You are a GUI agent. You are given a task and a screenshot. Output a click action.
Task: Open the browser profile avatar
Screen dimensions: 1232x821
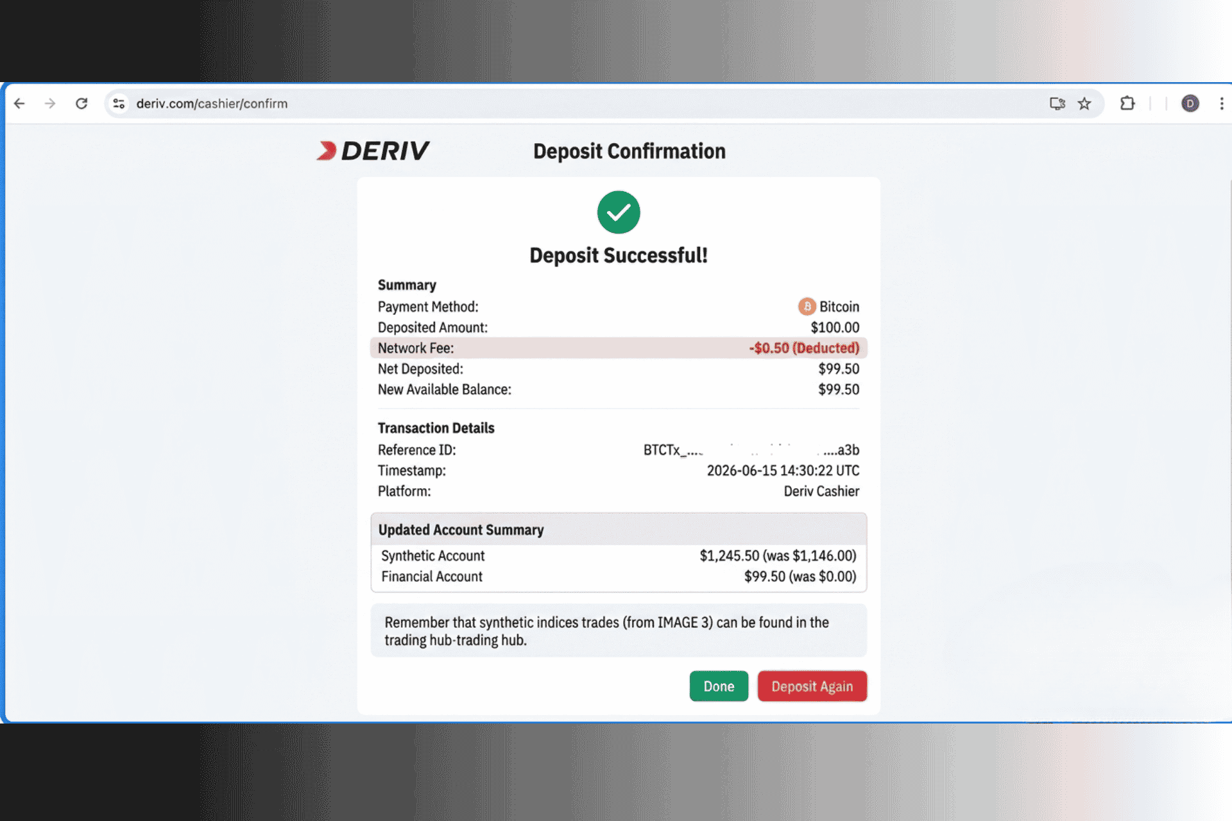[1190, 103]
